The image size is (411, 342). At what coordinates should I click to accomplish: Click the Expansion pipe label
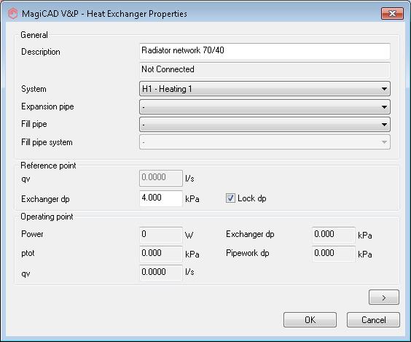coord(47,106)
